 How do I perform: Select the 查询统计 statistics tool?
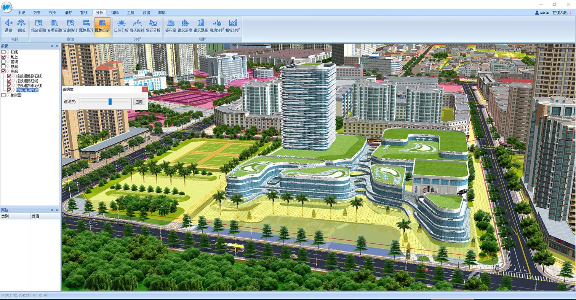click(70, 26)
